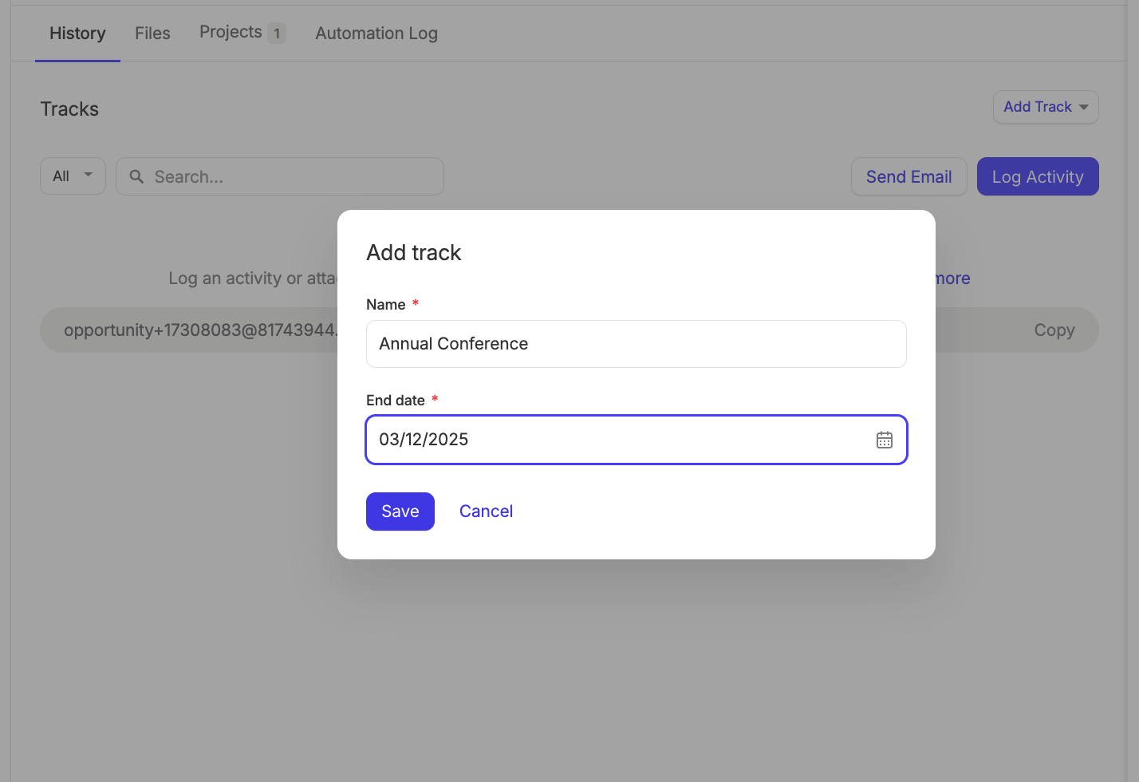Expand the Add Track dropdown arrow
Screen dimensions: 1139x782
tap(1083, 107)
